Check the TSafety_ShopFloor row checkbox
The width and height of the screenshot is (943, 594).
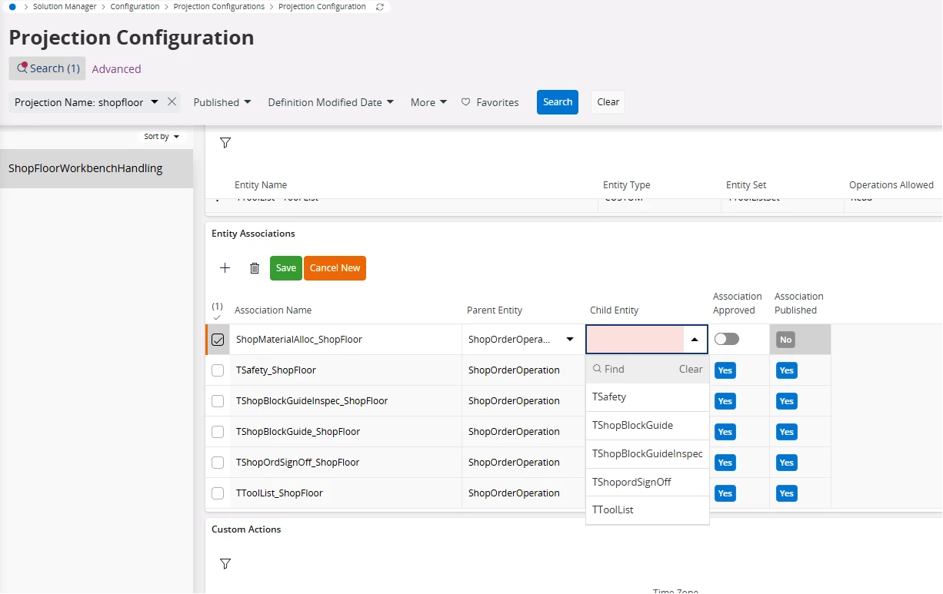(x=218, y=370)
